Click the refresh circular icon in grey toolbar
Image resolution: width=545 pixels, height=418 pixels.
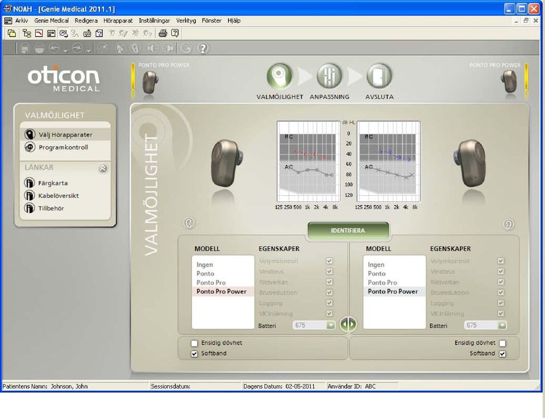(x=186, y=48)
